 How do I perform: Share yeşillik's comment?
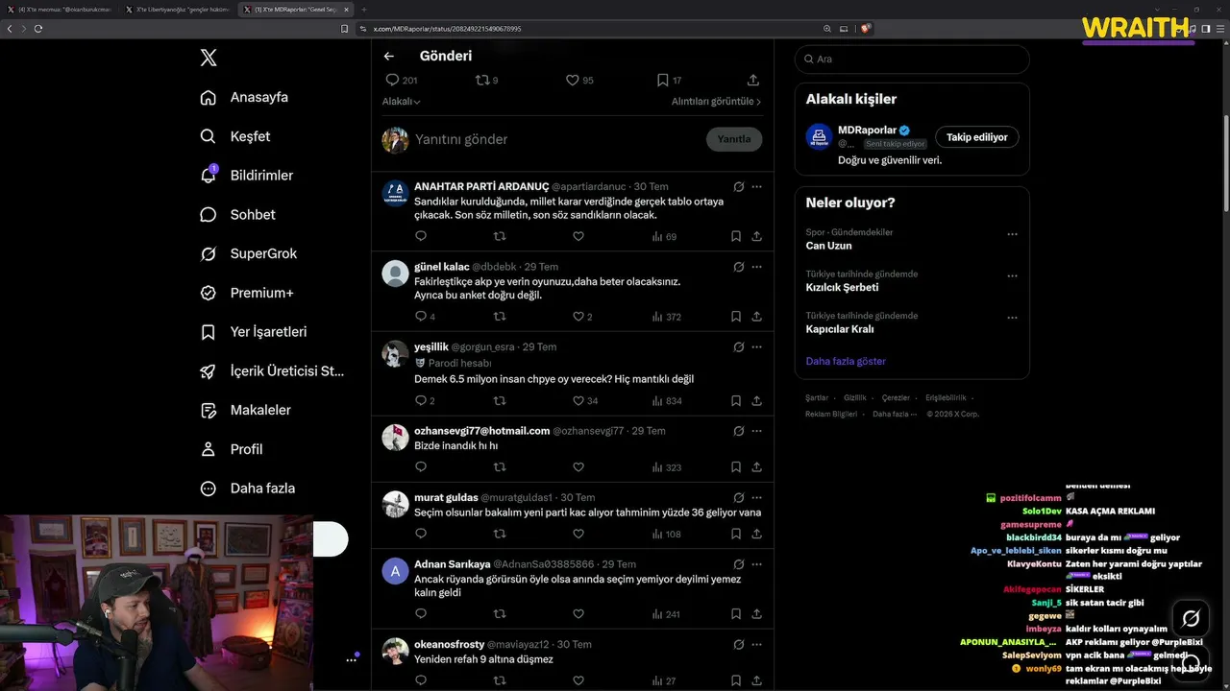click(x=757, y=401)
